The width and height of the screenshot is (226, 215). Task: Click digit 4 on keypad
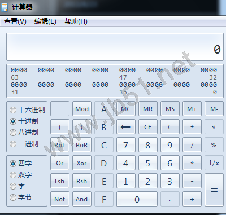[x=126, y=163]
